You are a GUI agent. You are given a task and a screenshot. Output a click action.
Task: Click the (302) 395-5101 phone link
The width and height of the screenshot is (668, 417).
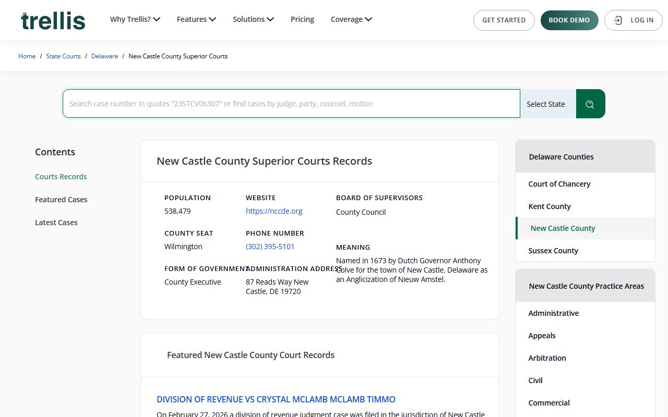[270, 247]
